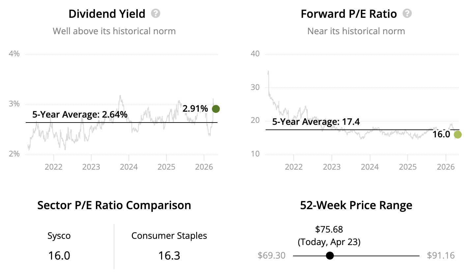Screen dimensions: 466x278
Task: Click the Consumer Staples sector label
Action: tap(169, 236)
